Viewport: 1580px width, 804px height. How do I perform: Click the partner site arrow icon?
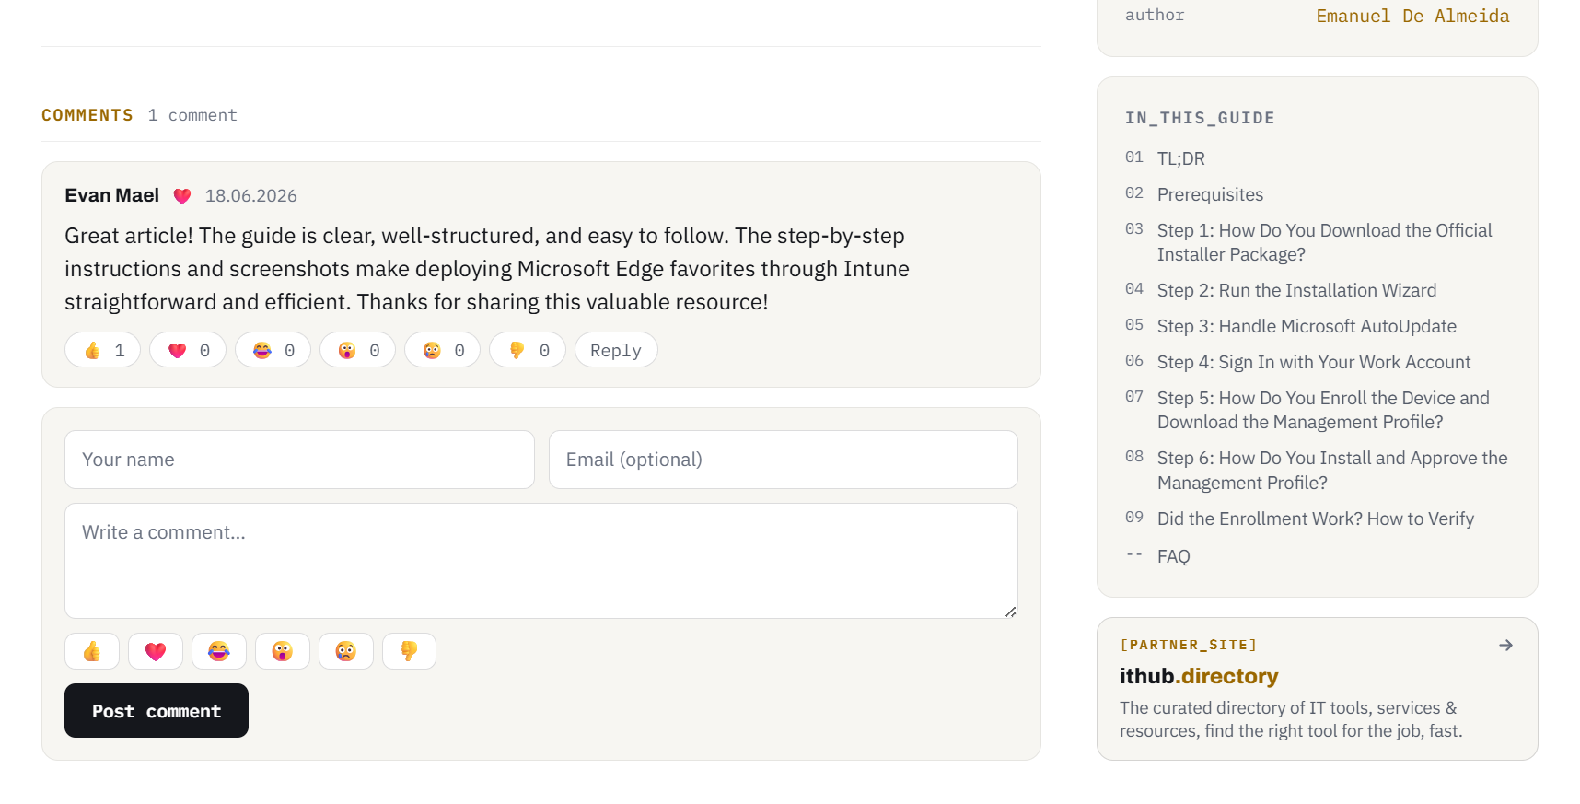1505,645
